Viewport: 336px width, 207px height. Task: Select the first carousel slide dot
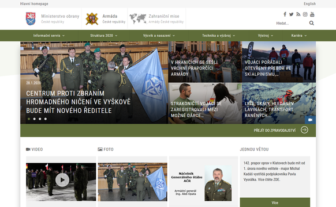point(29,119)
